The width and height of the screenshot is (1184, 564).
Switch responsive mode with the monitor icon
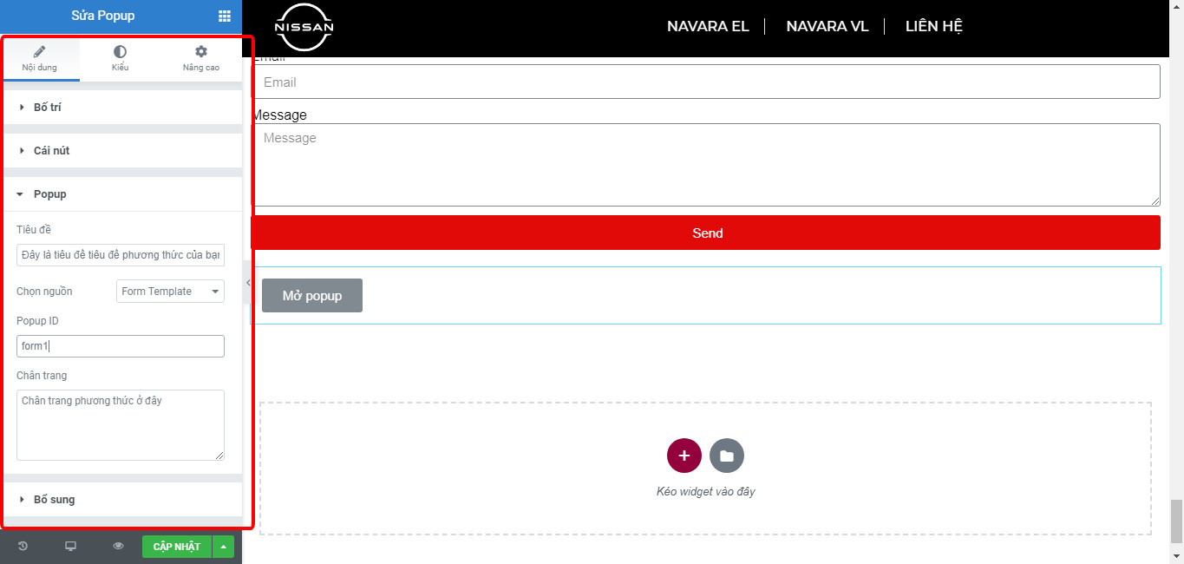(x=71, y=547)
